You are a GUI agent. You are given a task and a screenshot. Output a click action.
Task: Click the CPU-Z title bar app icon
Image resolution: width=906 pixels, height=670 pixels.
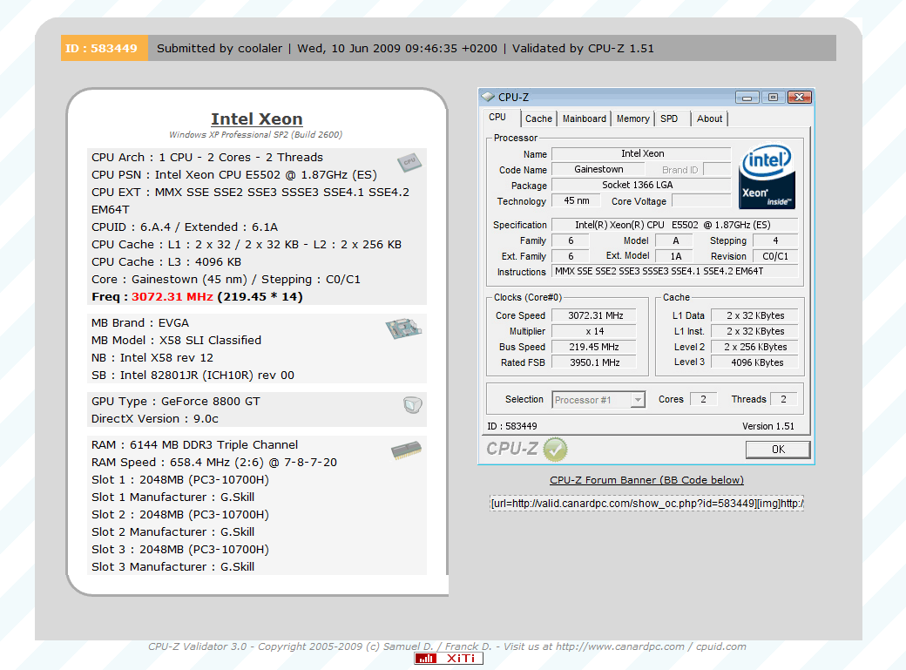pos(488,97)
